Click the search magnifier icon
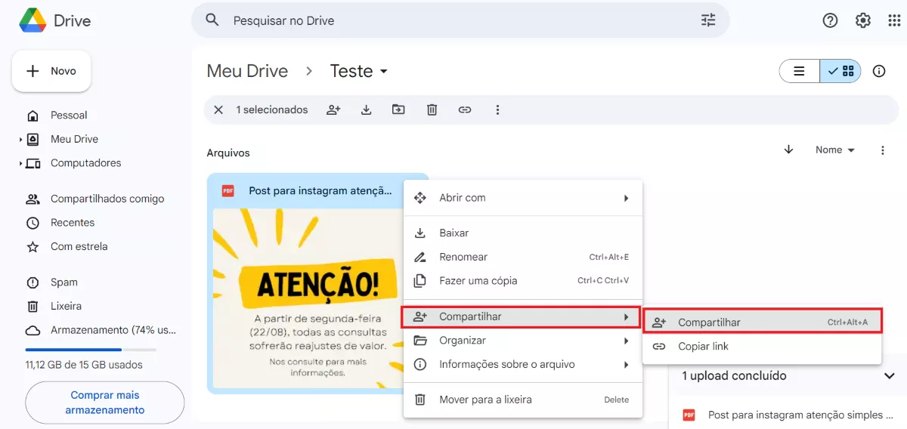This screenshot has height=429, width=907. pos(212,20)
